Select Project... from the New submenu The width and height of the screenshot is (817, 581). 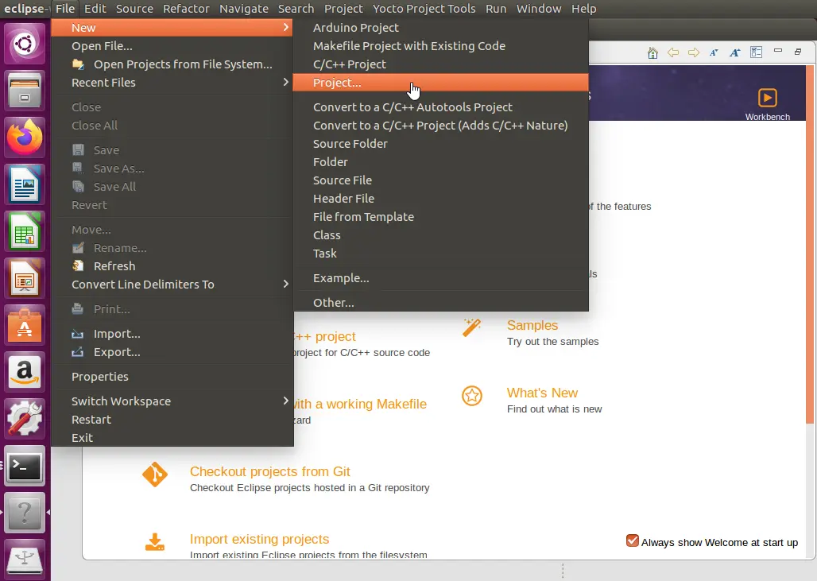[x=337, y=83]
